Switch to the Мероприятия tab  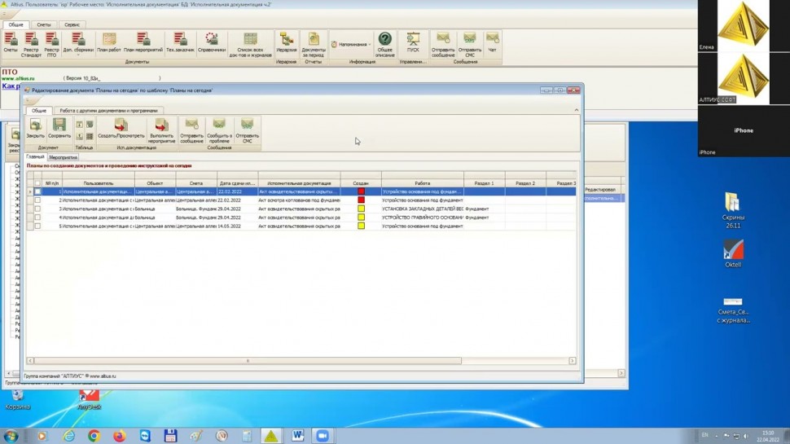tap(63, 157)
